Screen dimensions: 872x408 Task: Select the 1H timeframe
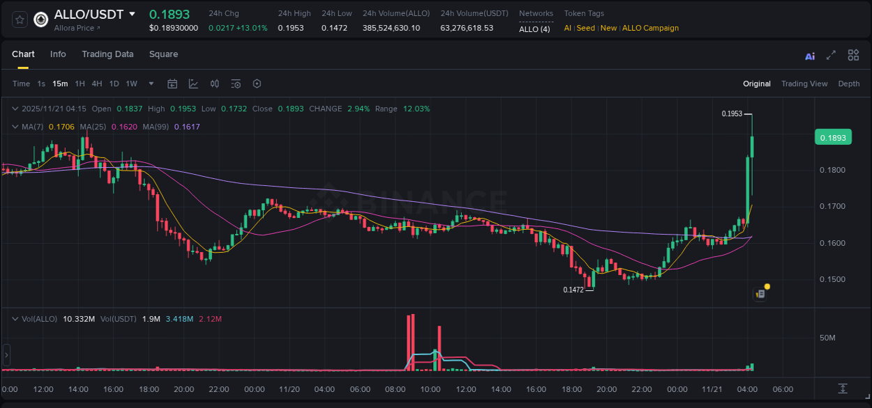[x=79, y=84]
